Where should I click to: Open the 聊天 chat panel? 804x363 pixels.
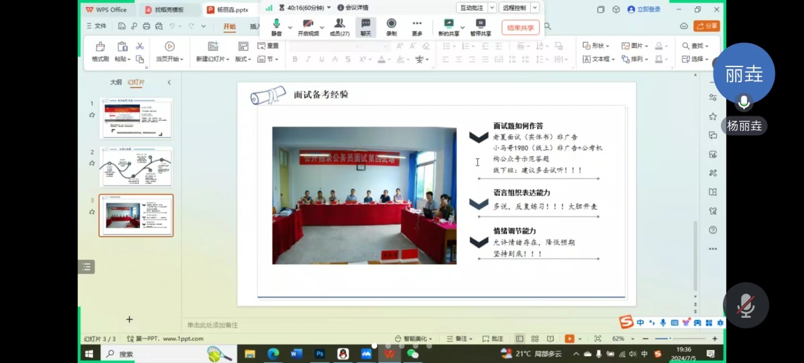[x=366, y=24]
